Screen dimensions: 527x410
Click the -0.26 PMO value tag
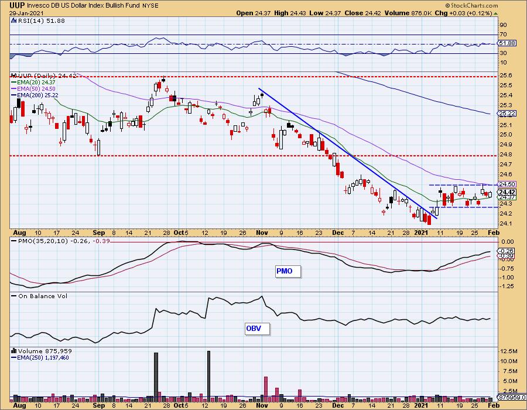[x=507, y=251]
